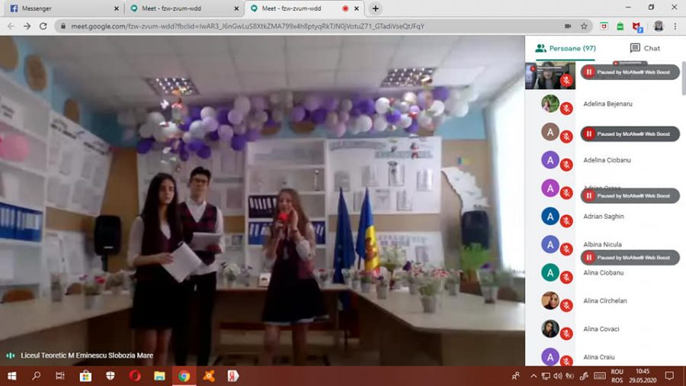Select participant Alina Circhelan in list
This screenshot has width=686, height=386.
pos(604,301)
